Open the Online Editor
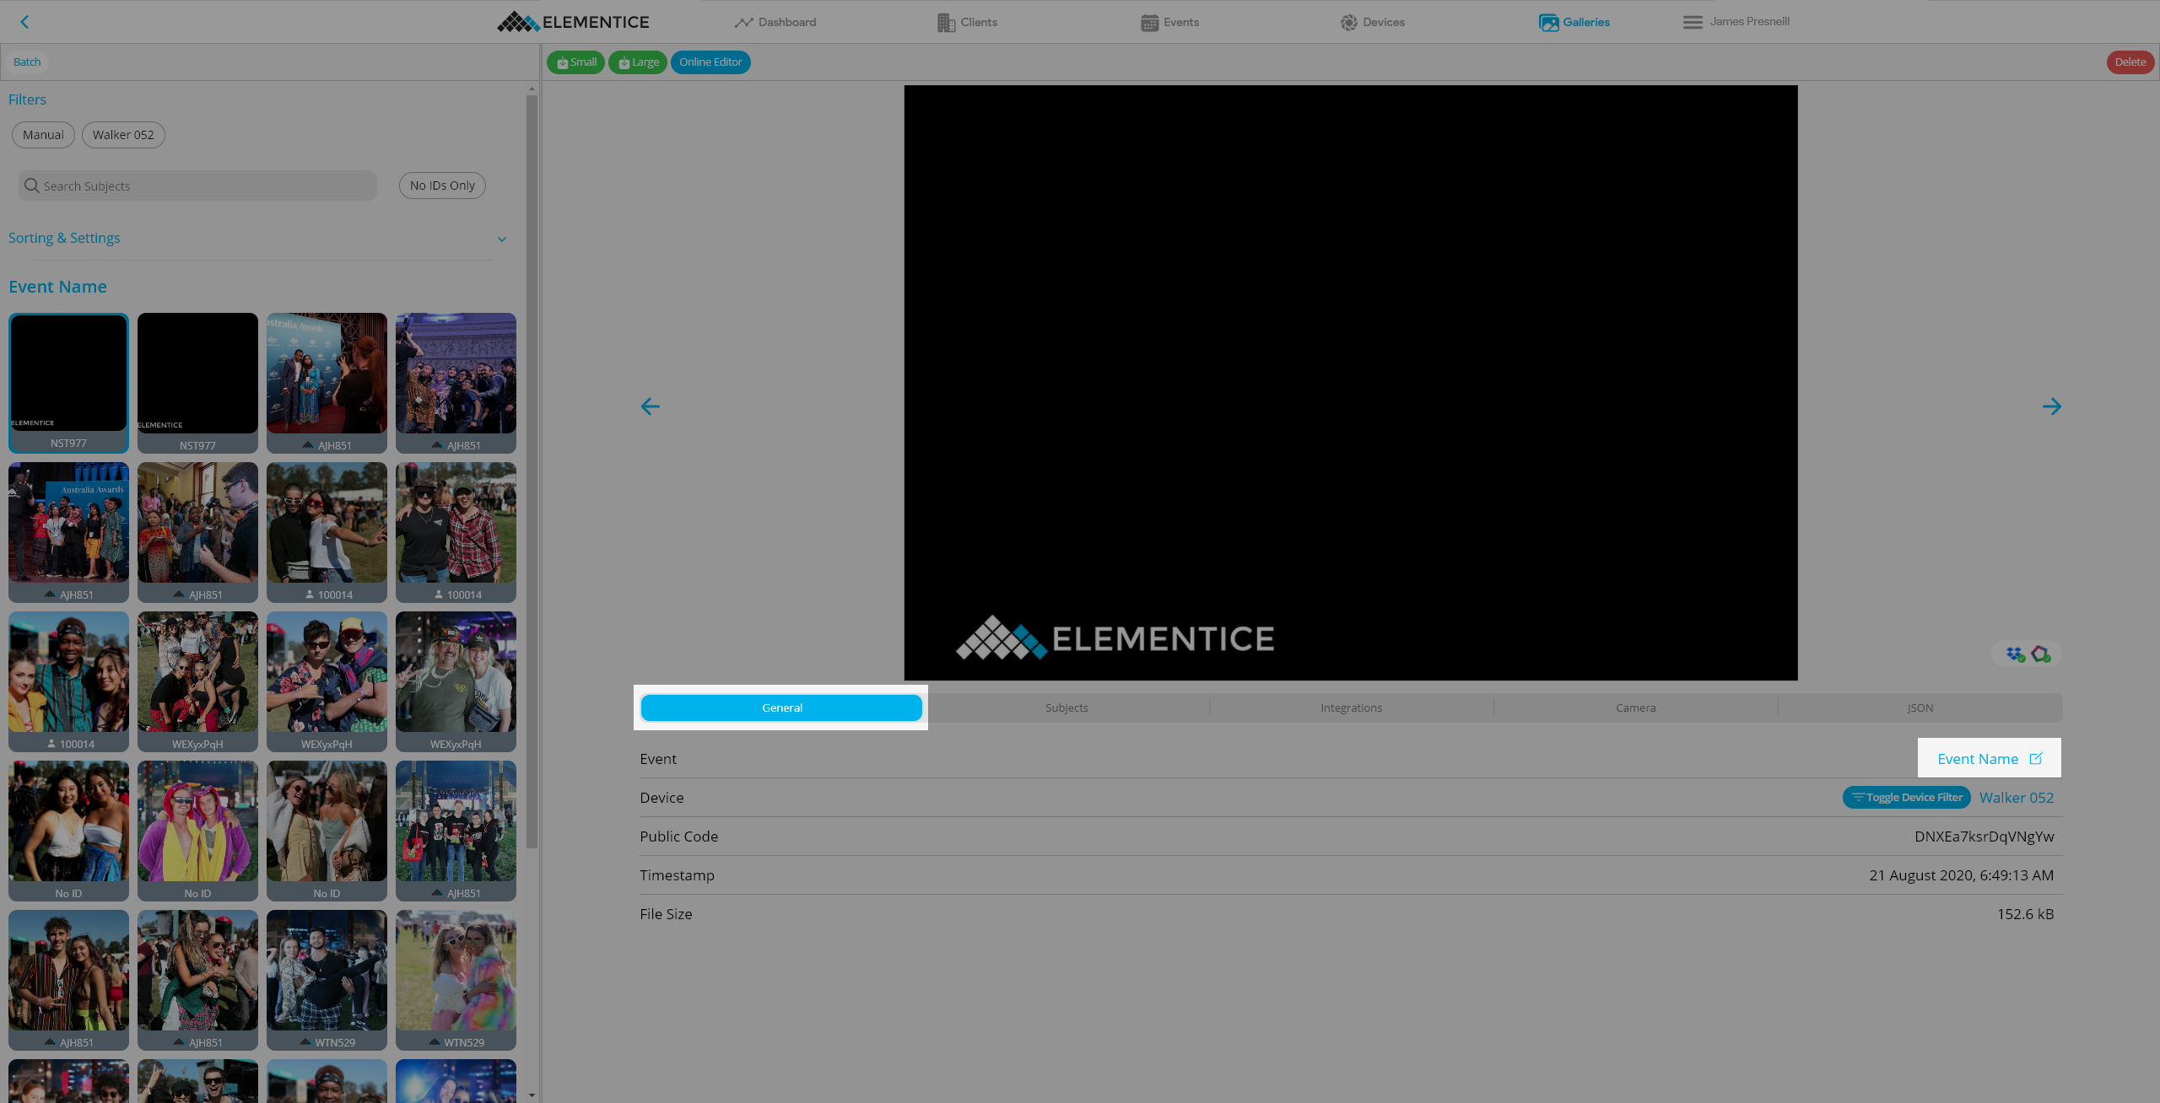This screenshot has height=1103, width=2160. [x=710, y=62]
